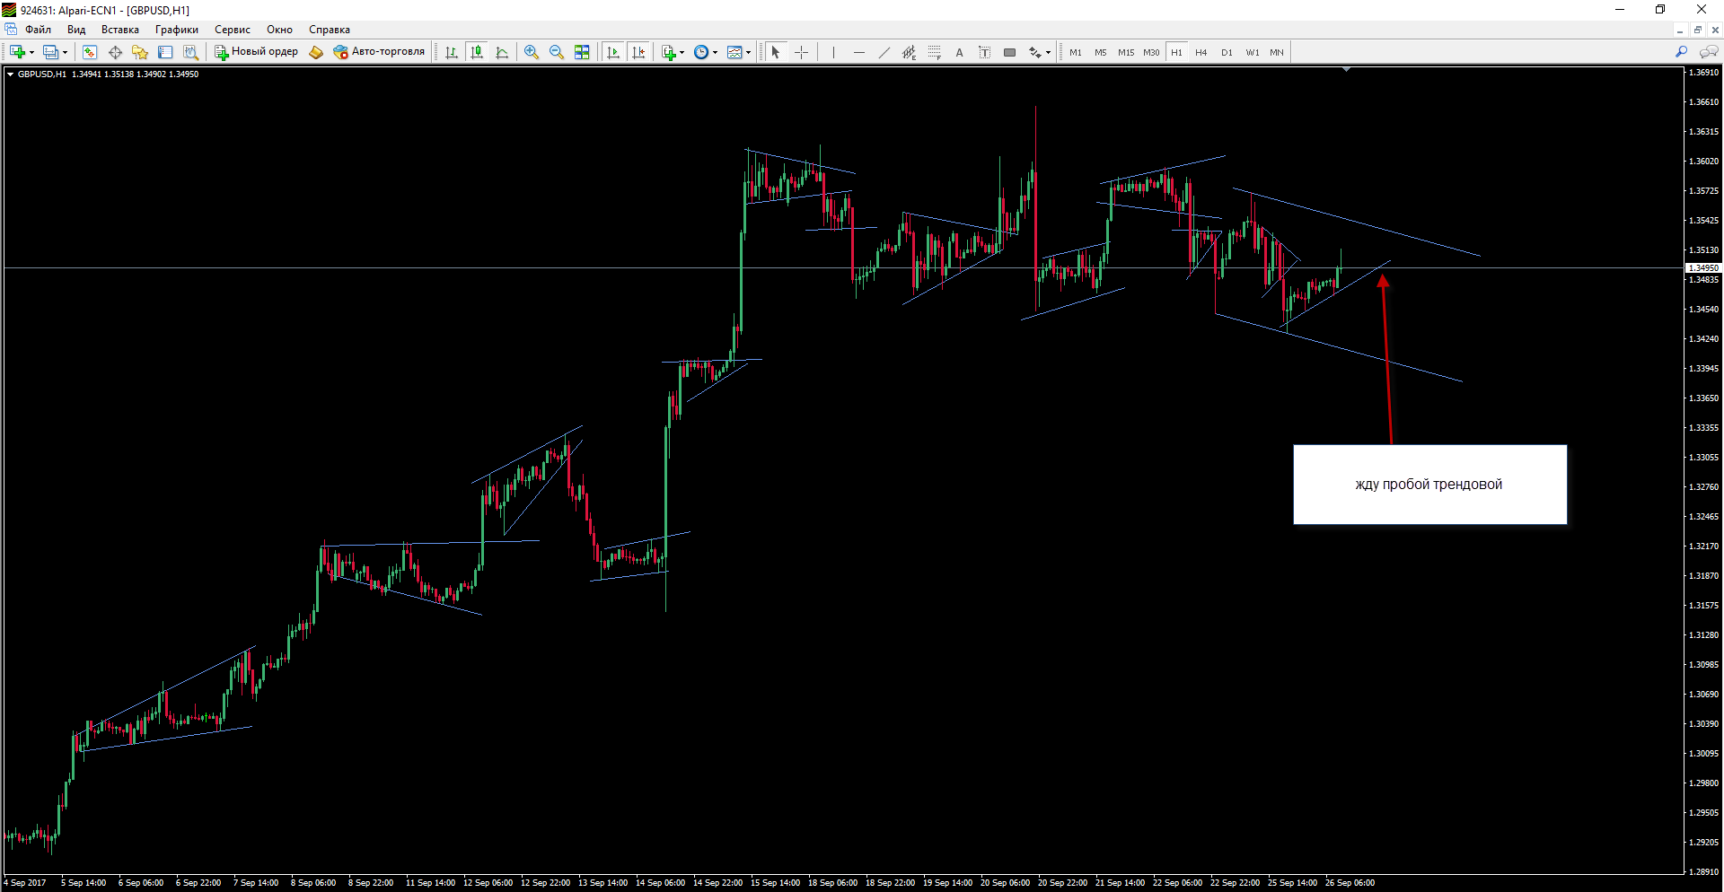The image size is (1724, 892).
Task: Show the Market Watch window
Action: 90,52
